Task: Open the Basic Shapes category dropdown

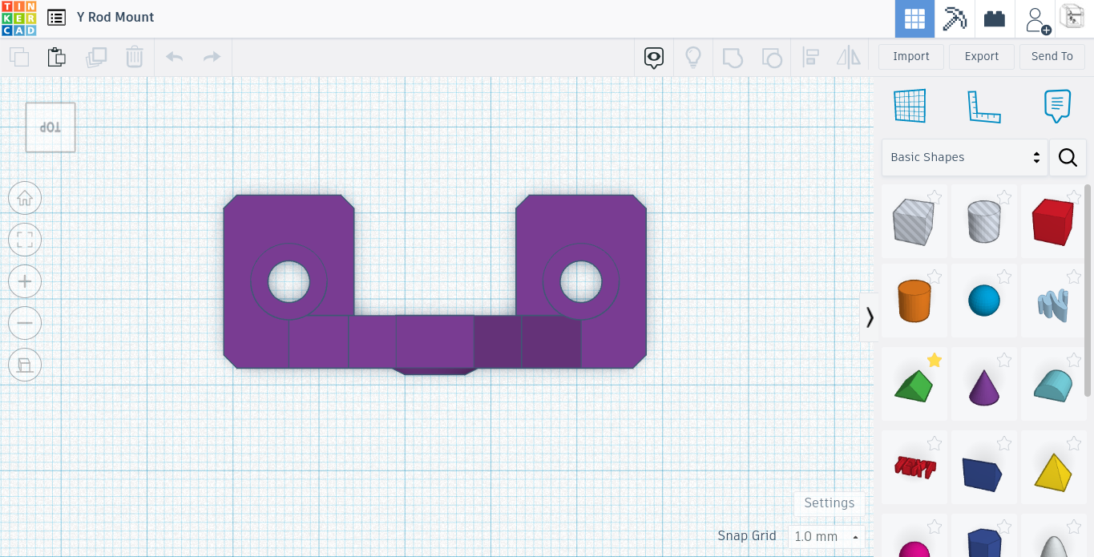Action: click(964, 157)
